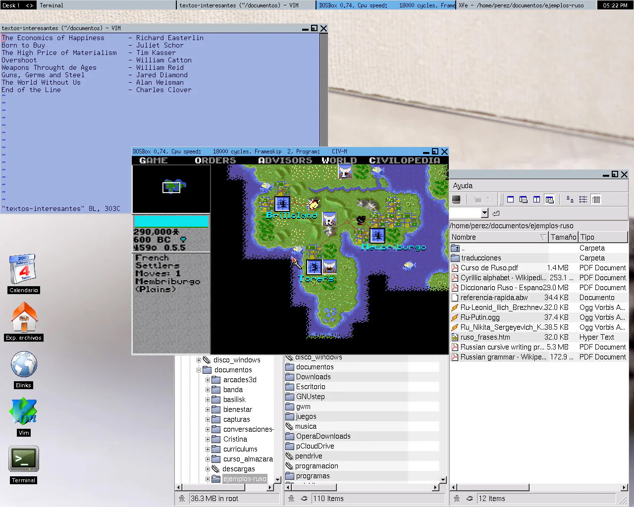Open the Civilization ORDERS menu
This screenshot has width=634, height=507.
pos(215,160)
